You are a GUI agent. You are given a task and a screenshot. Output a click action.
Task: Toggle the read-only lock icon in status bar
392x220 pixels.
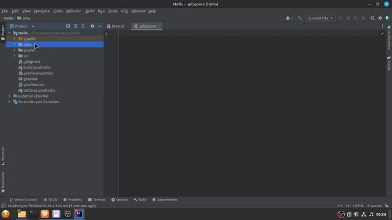(x=386, y=206)
